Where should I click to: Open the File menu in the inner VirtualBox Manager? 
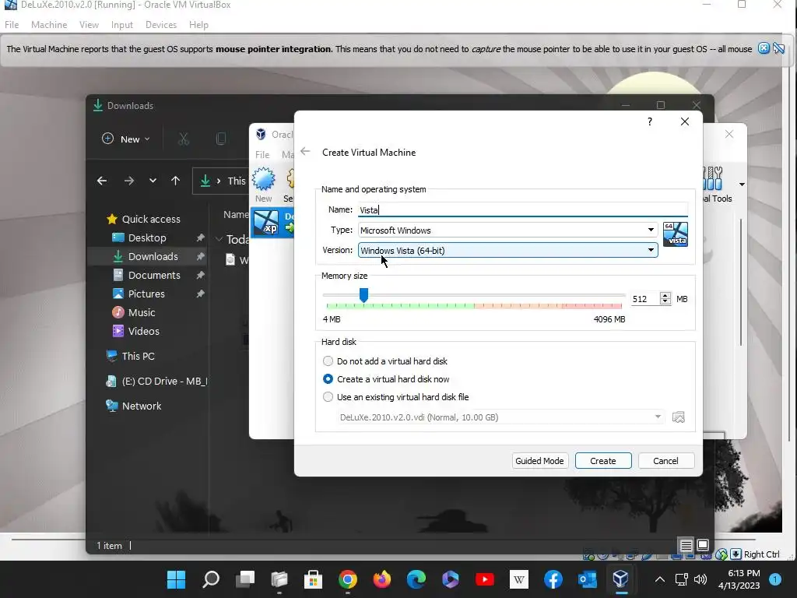coord(262,155)
